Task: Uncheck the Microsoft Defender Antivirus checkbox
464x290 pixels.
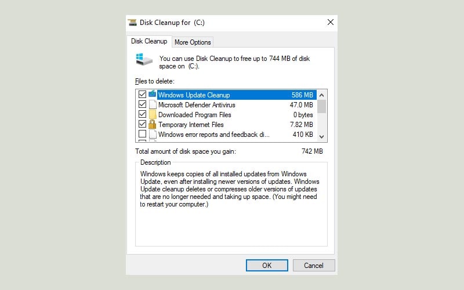Action: pos(142,104)
